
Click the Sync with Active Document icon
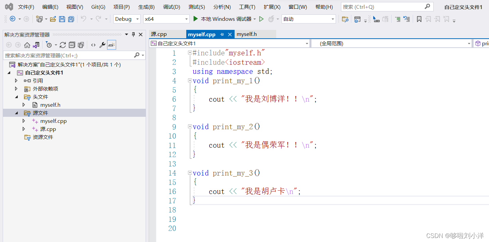click(x=63, y=45)
